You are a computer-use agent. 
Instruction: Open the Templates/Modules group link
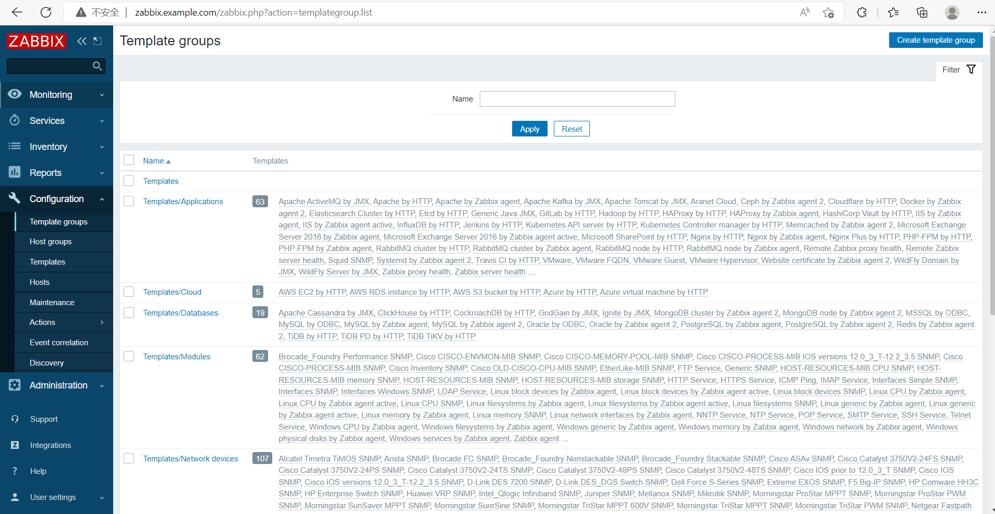(x=177, y=357)
